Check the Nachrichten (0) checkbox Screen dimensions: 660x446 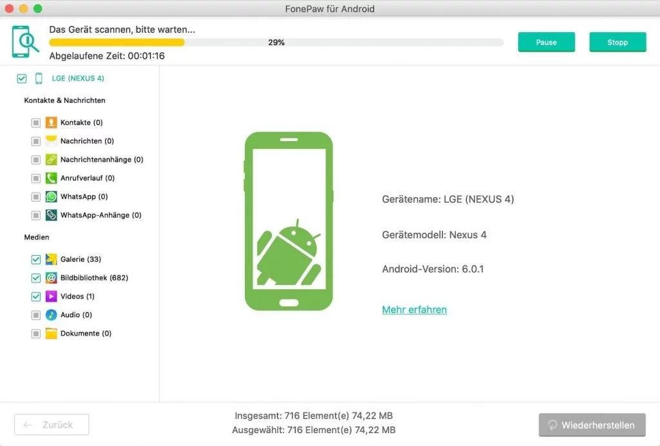[x=36, y=141]
